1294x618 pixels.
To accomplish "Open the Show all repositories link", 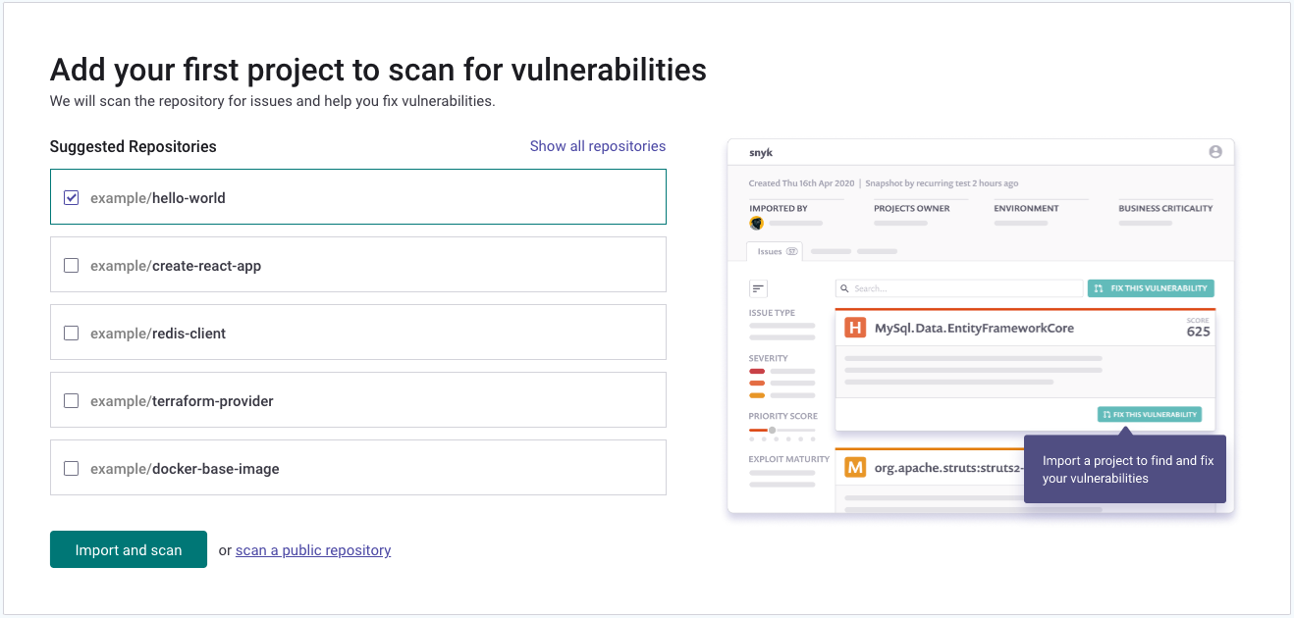I will pos(598,146).
